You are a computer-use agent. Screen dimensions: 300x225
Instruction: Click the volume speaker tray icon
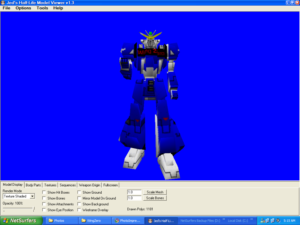coord(278,221)
